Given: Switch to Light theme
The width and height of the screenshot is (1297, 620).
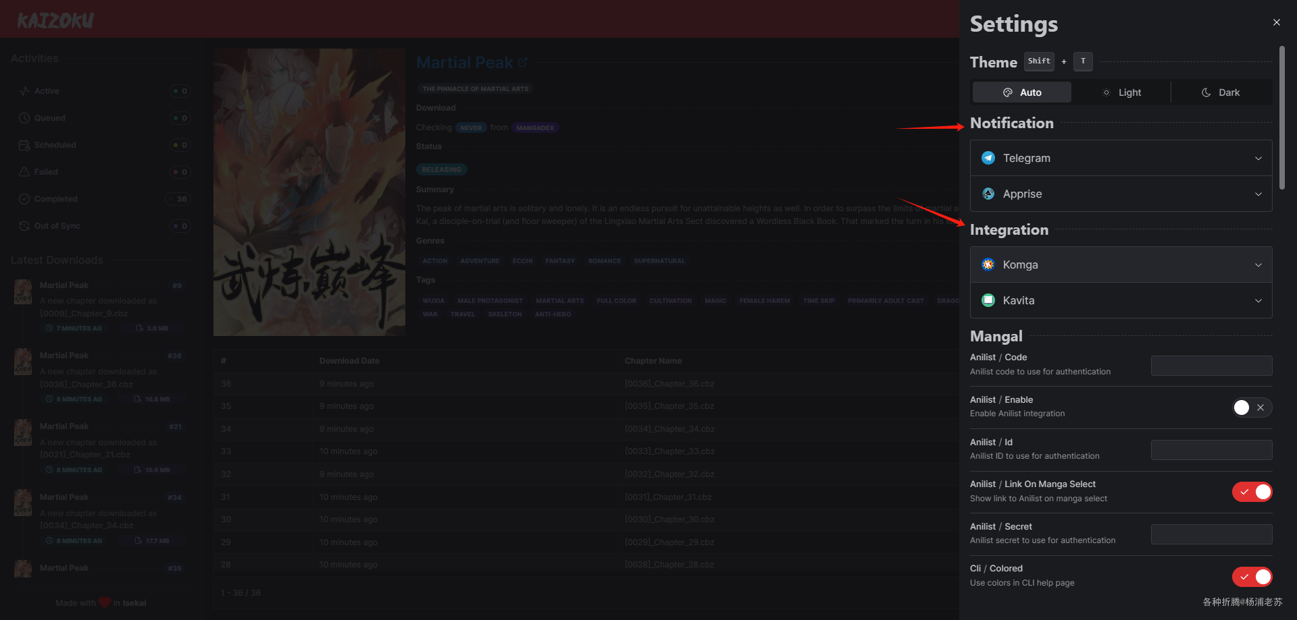Looking at the screenshot, I should pos(1121,92).
